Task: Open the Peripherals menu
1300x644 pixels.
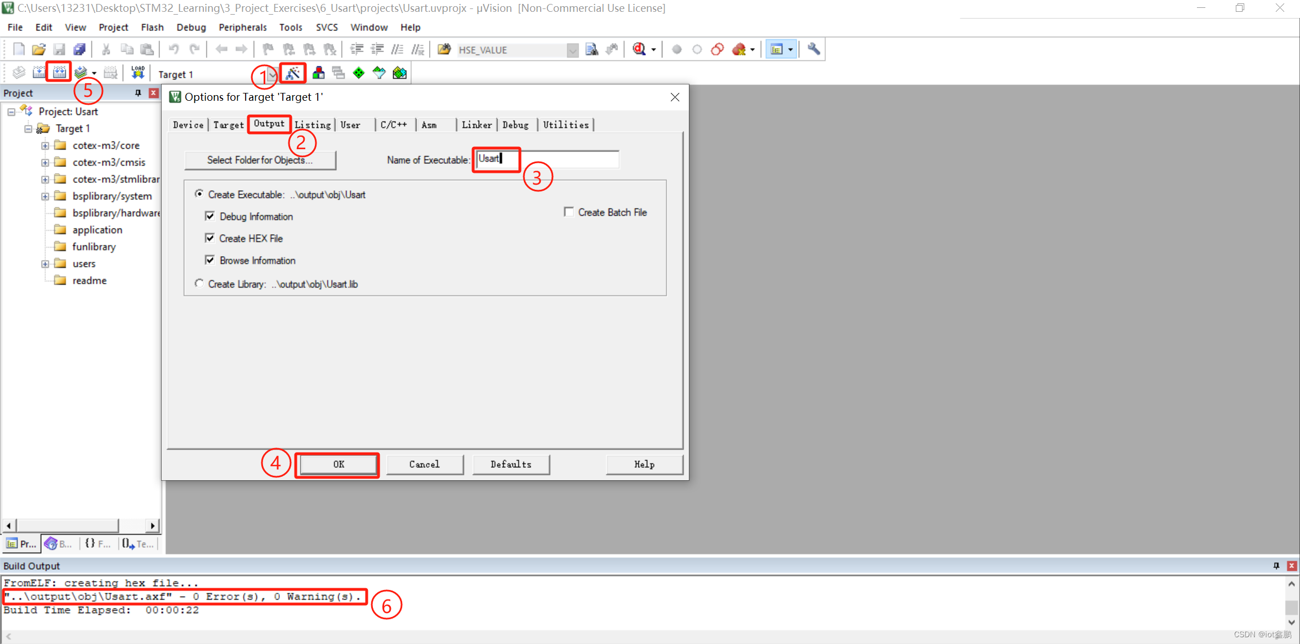Action: tap(242, 27)
